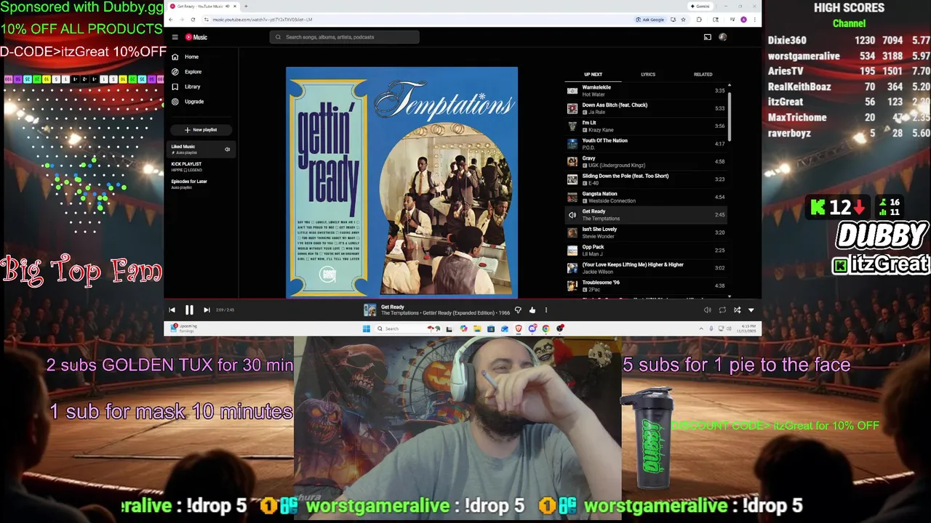
Task: Play Wamkelekile by Hot Water from queue
Action: [x=646, y=91]
